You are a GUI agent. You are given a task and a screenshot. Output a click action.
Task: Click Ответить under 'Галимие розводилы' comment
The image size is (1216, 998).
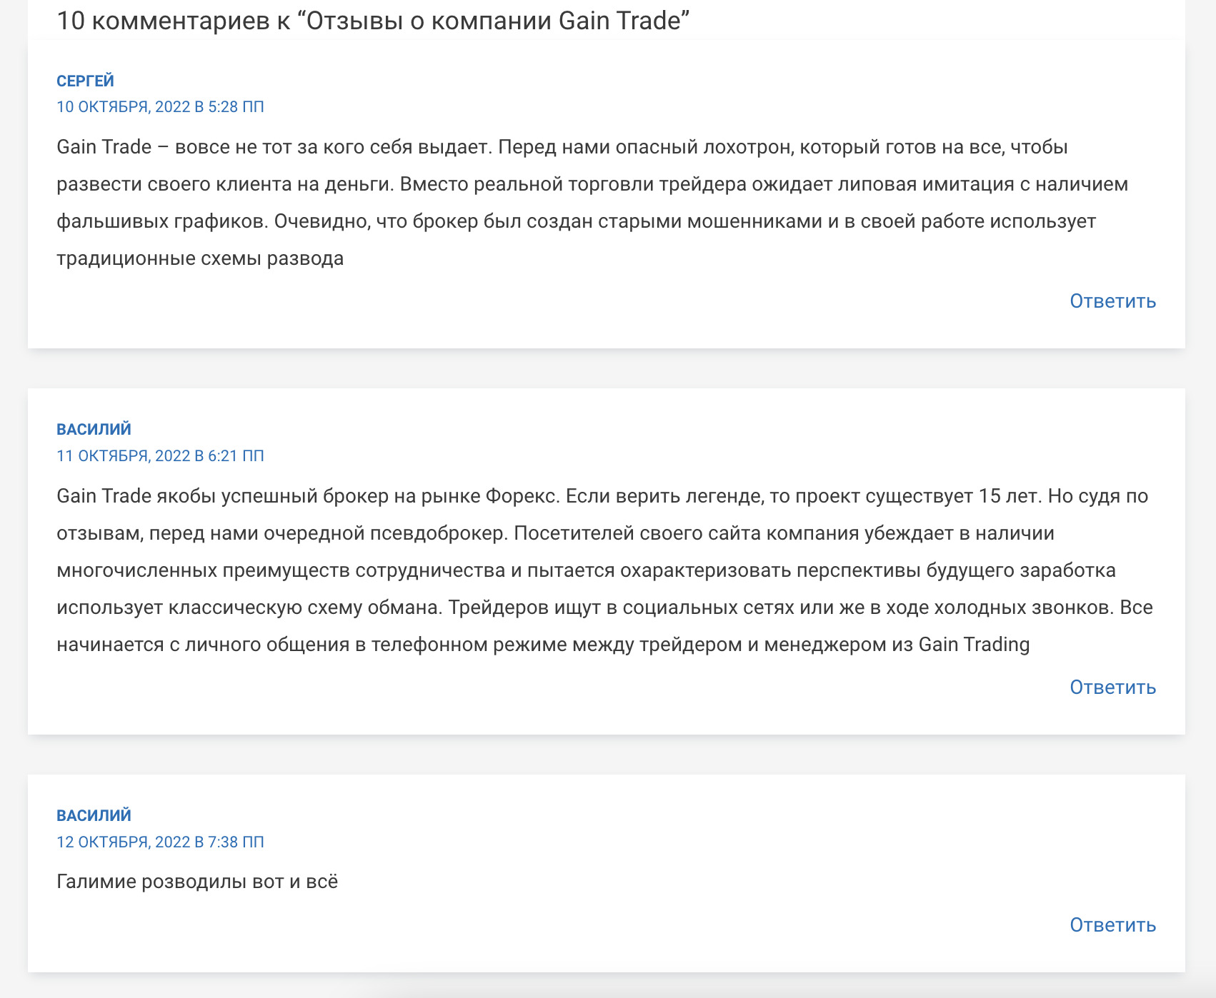tap(1112, 925)
